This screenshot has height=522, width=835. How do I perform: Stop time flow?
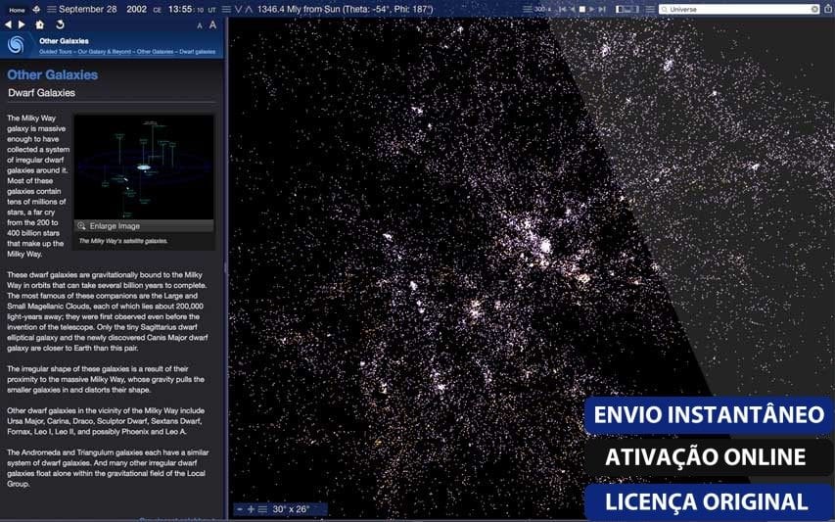(x=582, y=9)
